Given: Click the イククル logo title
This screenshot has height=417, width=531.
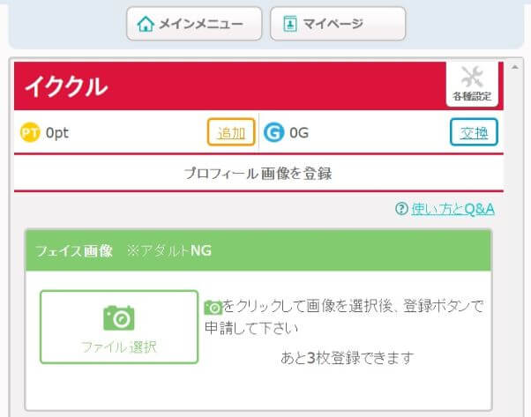Looking at the screenshot, I should (x=66, y=86).
